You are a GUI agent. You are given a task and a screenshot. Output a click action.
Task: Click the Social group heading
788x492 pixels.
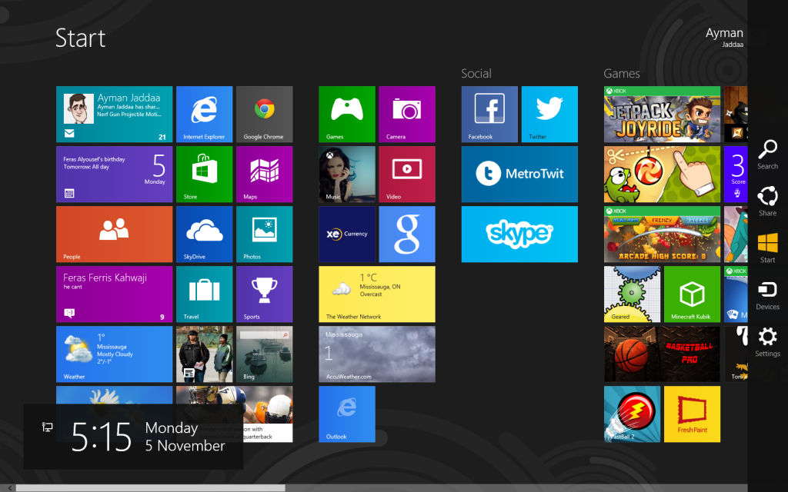coord(476,73)
